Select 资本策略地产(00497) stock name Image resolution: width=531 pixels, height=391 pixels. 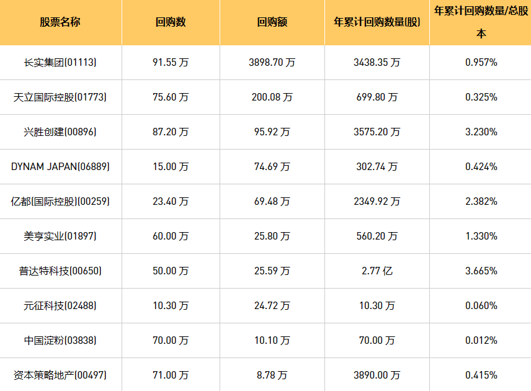60,375
